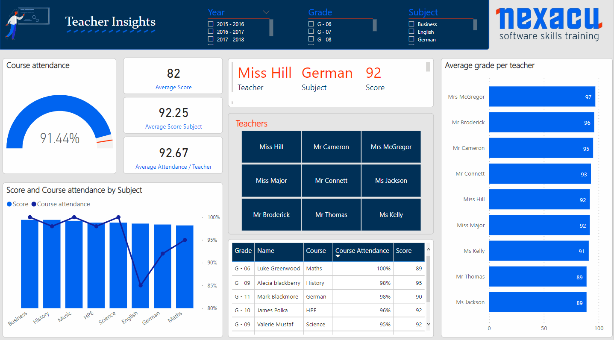Click the Average Score card showing 82
This screenshot has width=614, height=340.
[173, 76]
